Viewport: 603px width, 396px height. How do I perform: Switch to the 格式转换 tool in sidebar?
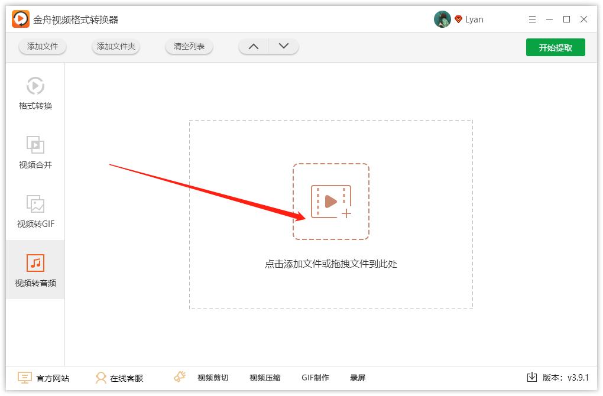pyautogui.click(x=35, y=93)
